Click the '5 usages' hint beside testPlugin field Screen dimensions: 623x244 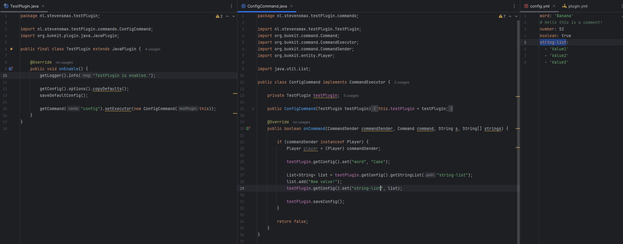coord(351,96)
